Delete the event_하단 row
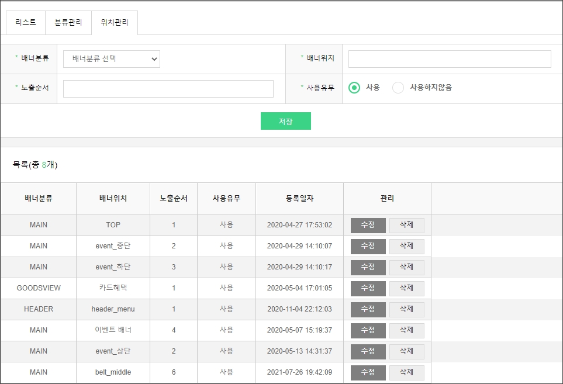The image size is (563, 384). click(406, 267)
